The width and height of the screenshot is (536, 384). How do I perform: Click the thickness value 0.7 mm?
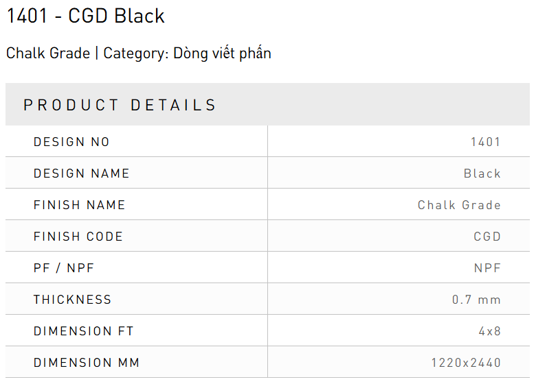[476, 300]
